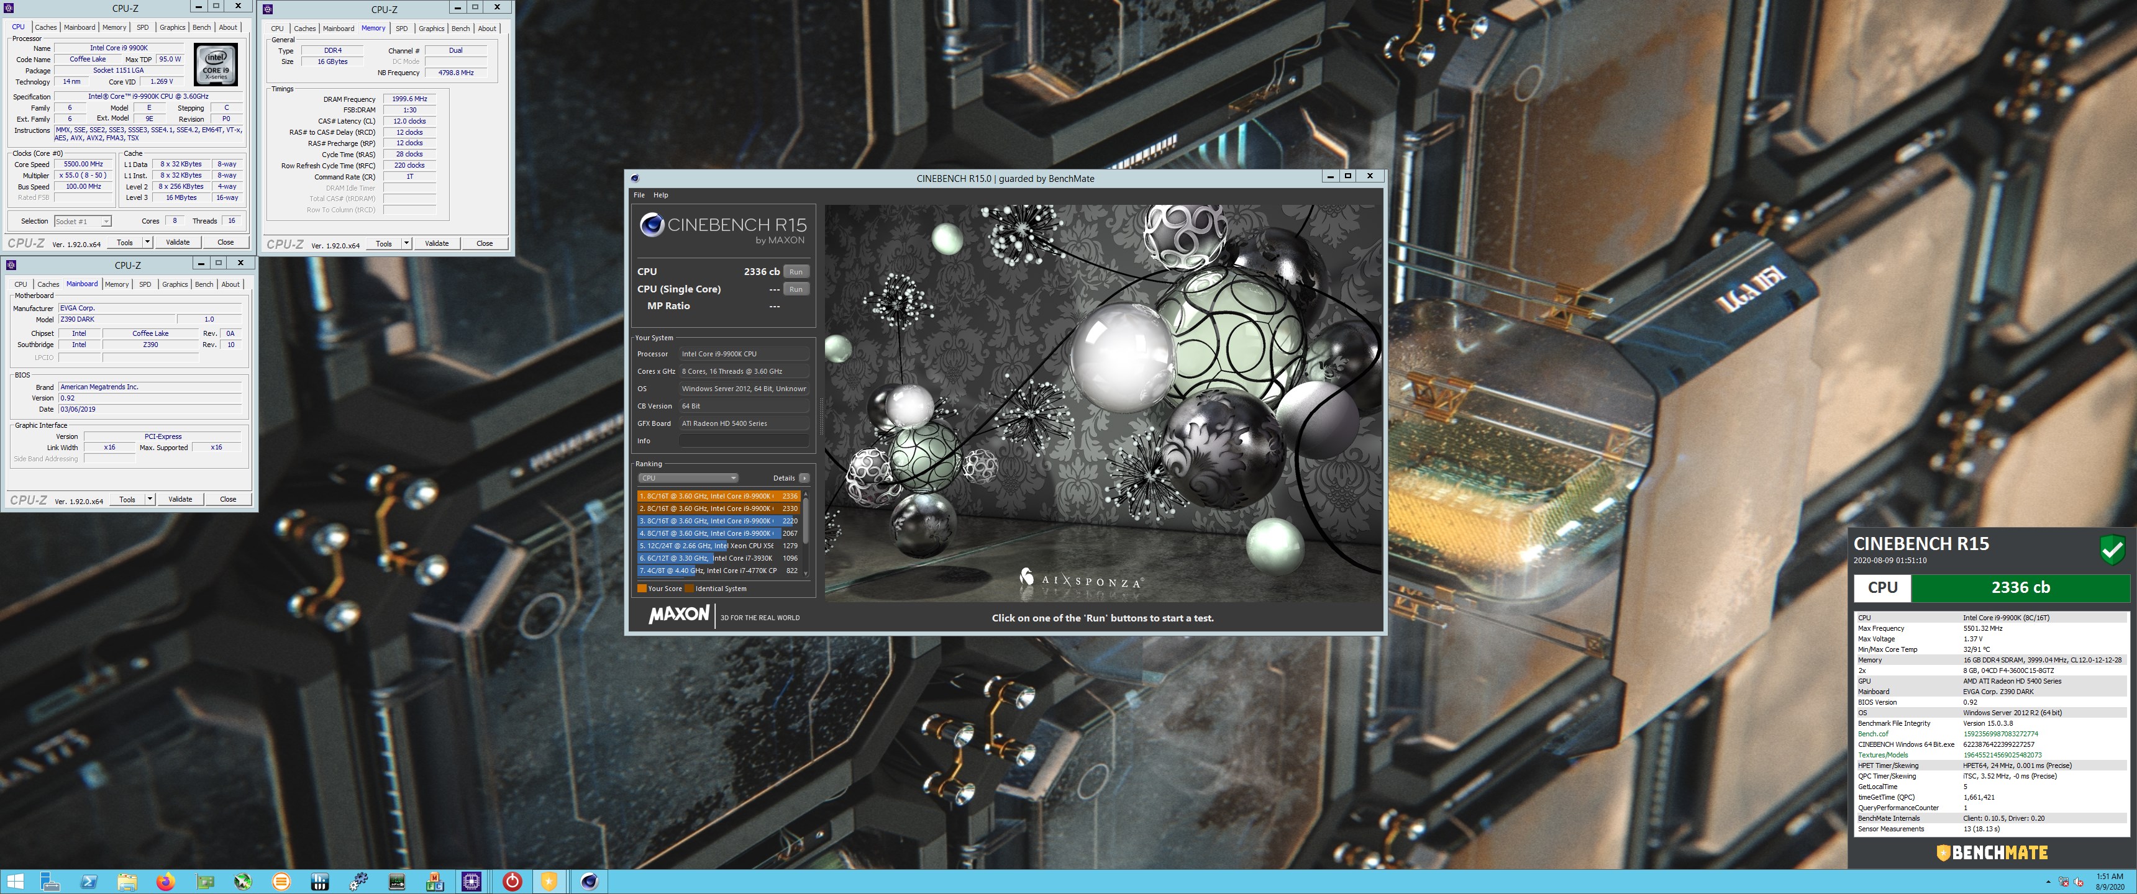This screenshot has width=2137, height=894.
Task: Click the Cinebench window title bar icon
Action: tap(635, 178)
